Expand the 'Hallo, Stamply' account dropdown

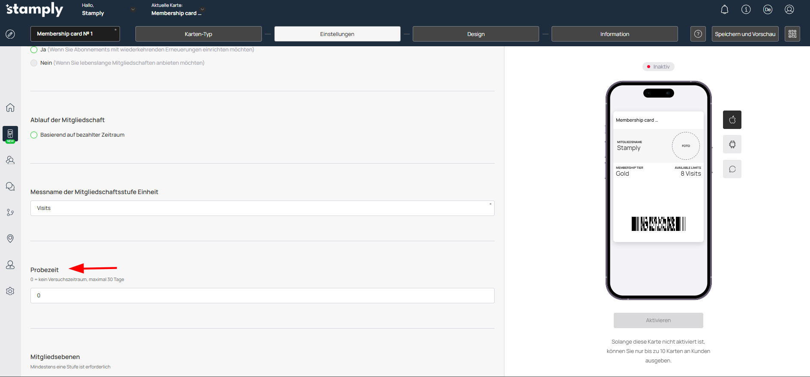click(x=133, y=9)
